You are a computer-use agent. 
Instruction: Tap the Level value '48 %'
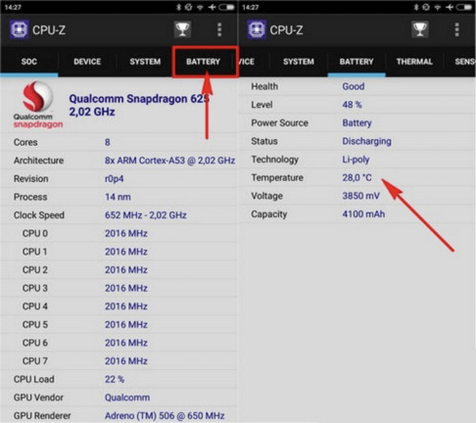tap(352, 105)
